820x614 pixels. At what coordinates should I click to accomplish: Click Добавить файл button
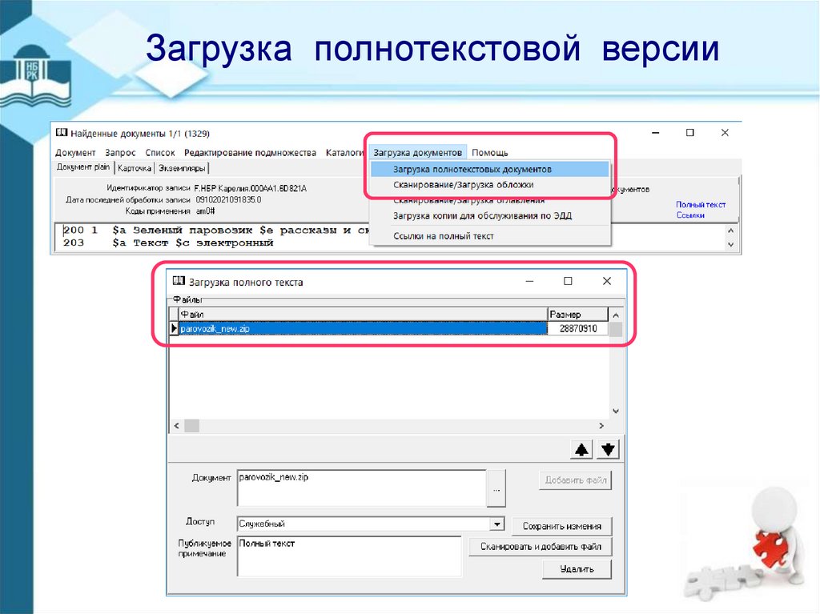point(575,480)
